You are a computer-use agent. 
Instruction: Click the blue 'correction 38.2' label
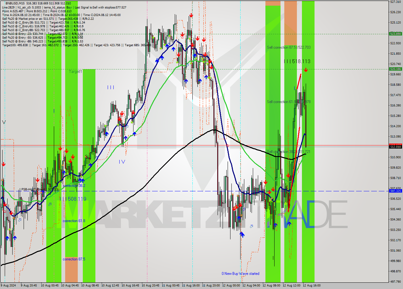click(x=74, y=186)
